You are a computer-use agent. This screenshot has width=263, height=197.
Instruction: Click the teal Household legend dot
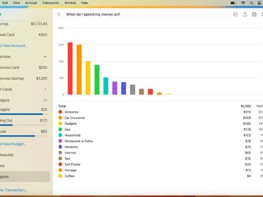(x=60, y=135)
